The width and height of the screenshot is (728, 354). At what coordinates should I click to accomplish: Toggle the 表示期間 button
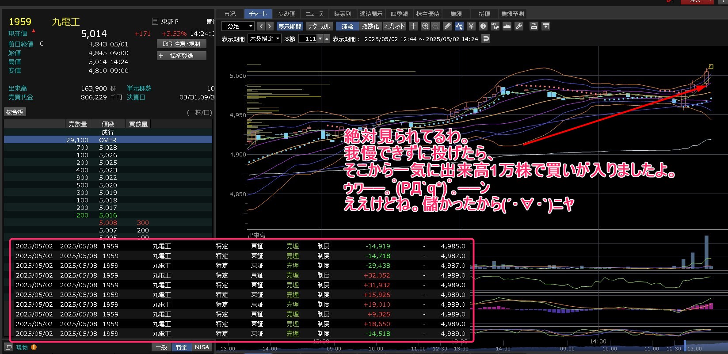[x=290, y=26]
